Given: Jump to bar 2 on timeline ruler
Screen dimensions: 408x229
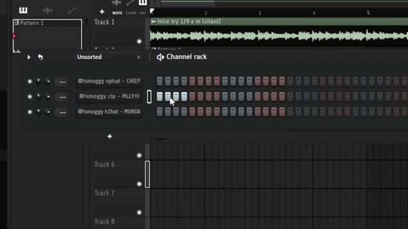Looking at the screenshot, I should click(x=205, y=13).
